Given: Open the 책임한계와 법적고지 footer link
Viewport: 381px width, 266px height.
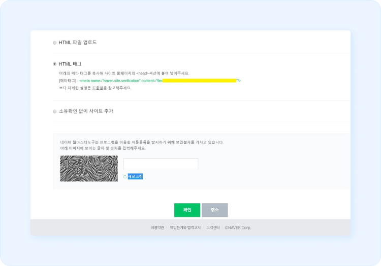Looking at the screenshot, I should tap(185, 227).
